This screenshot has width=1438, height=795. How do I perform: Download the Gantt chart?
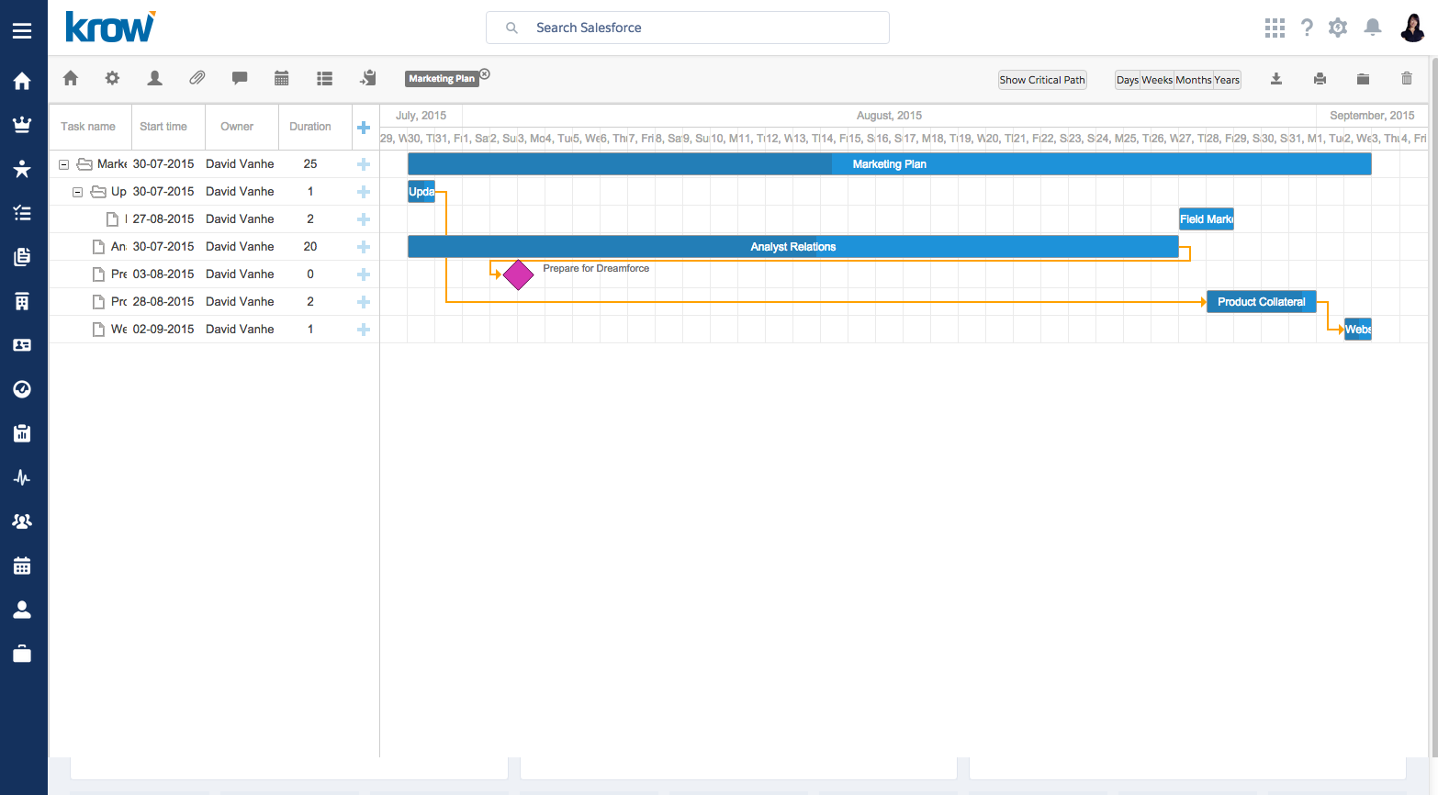click(x=1276, y=79)
